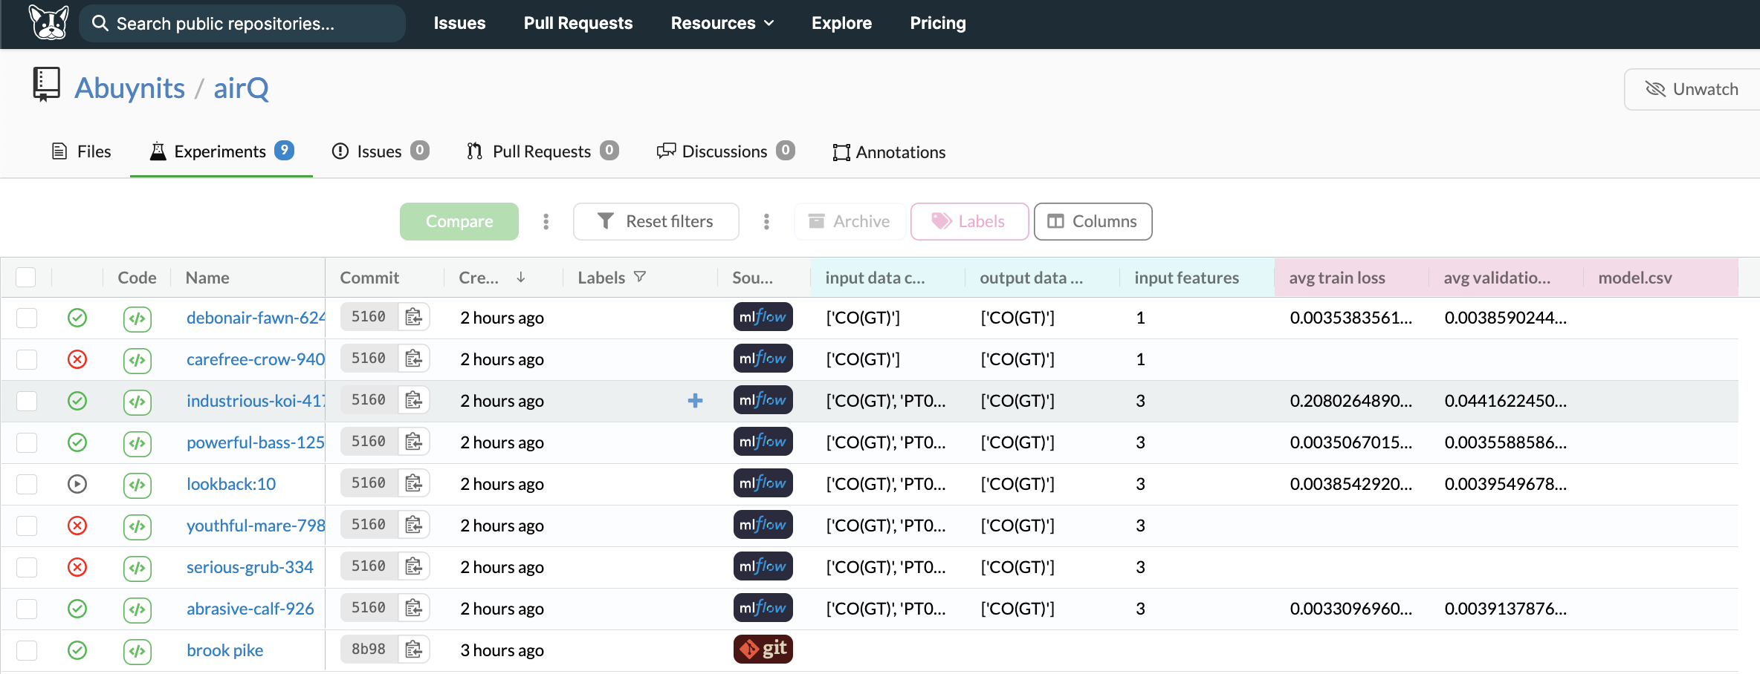Open the Abuynits owner link
The image size is (1760, 674).
[x=129, y=88]
